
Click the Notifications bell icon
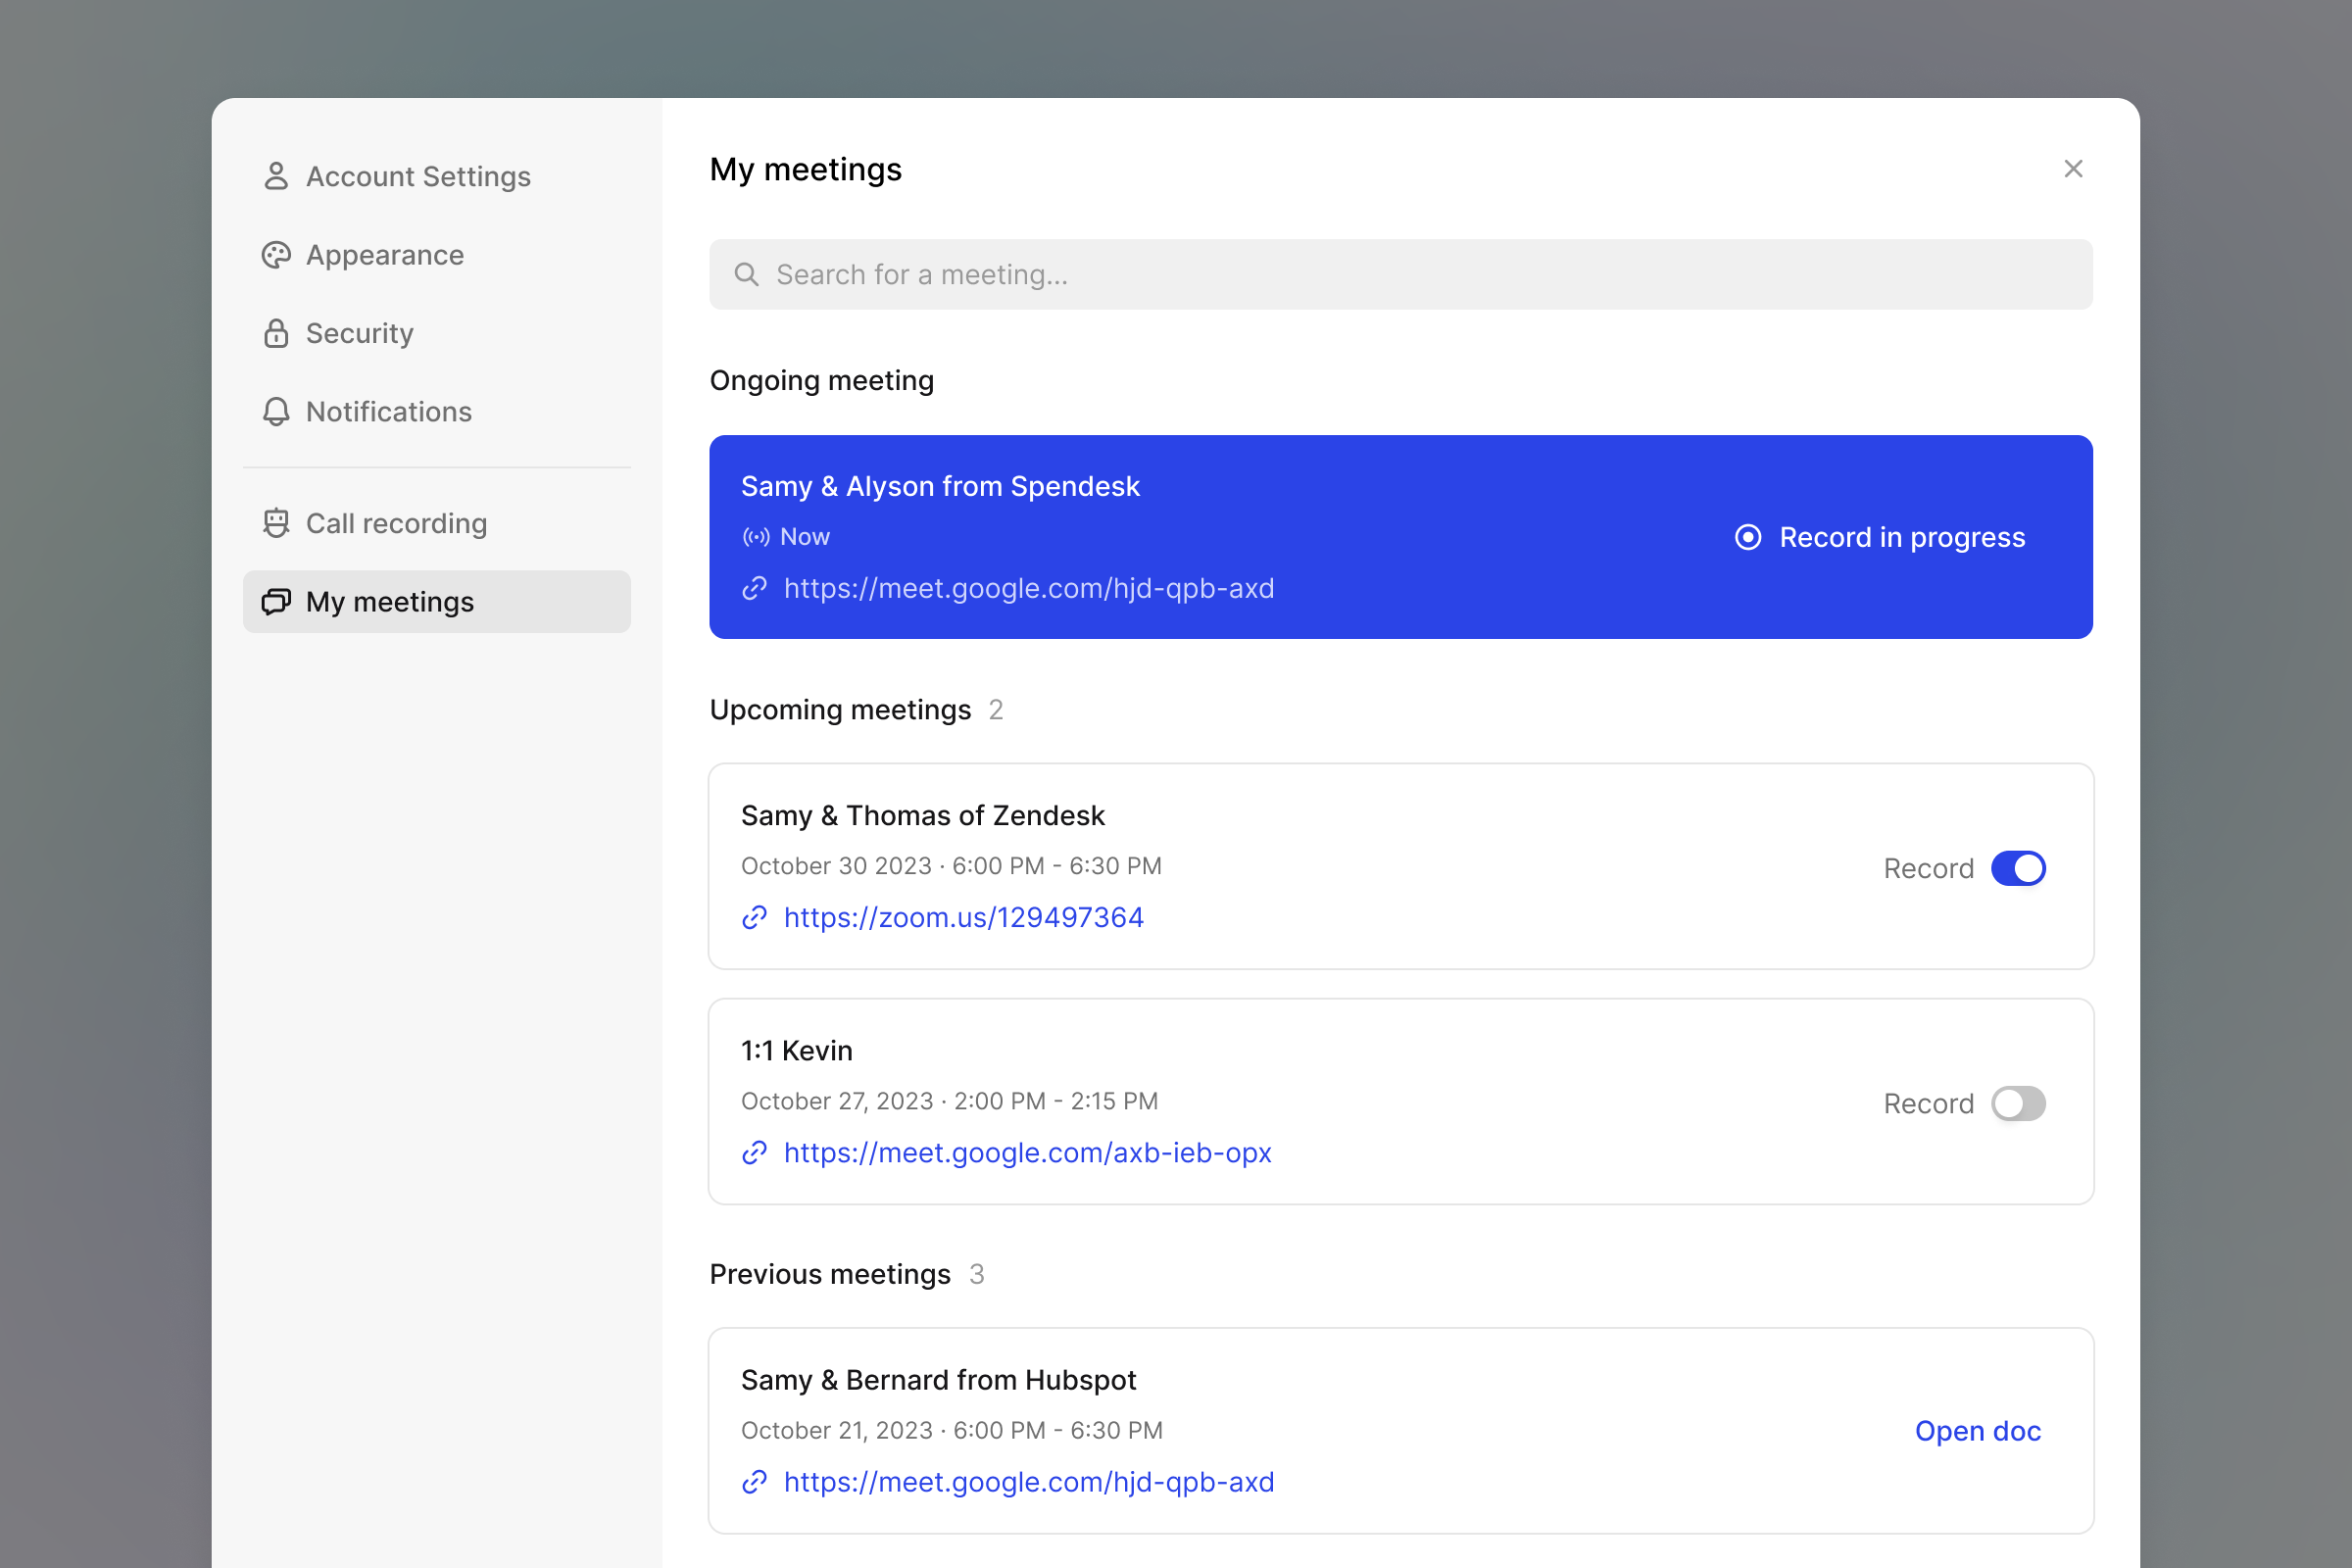[x=276, y=412]
